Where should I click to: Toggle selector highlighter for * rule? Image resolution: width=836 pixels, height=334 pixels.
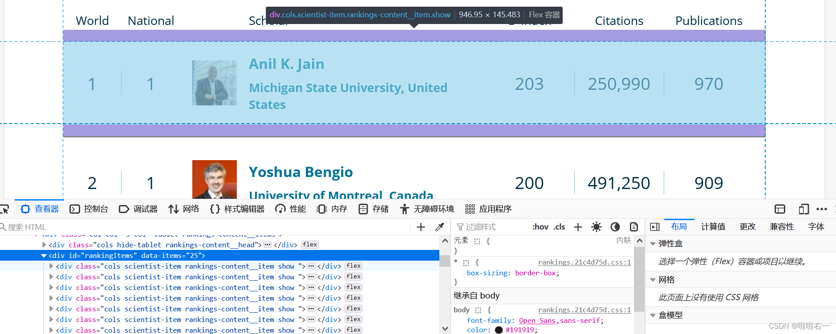[x=466, y=263]
